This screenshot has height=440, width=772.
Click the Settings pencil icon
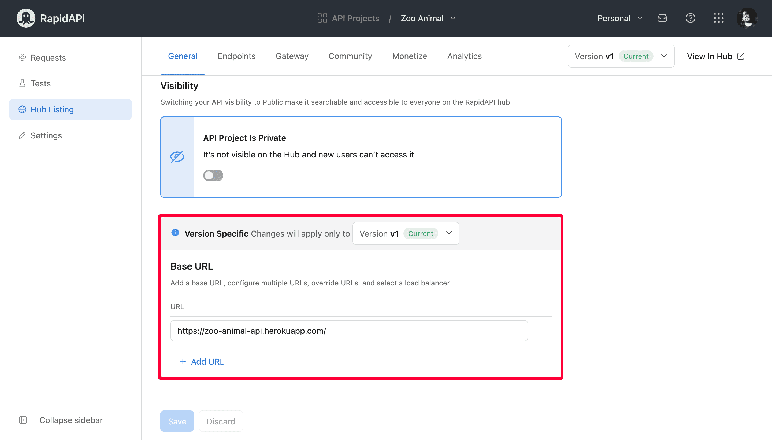[22, 135]
